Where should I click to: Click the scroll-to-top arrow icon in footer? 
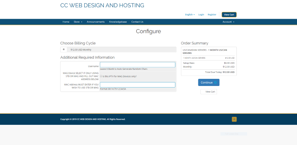click(x=234, y=119)
